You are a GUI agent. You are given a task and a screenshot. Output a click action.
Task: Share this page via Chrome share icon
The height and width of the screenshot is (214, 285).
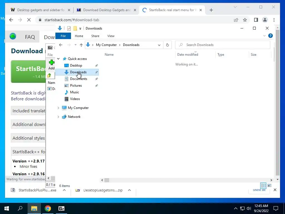click(x=236, y=20)
